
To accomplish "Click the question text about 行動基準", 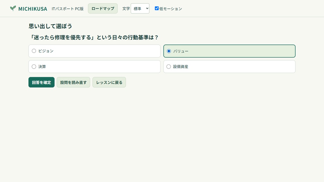I will 94,37.
